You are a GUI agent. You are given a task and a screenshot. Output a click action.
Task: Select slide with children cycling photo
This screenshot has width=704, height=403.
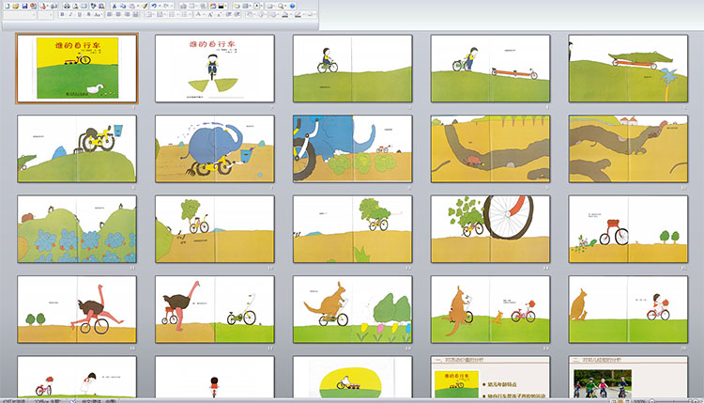pos(628,377)
